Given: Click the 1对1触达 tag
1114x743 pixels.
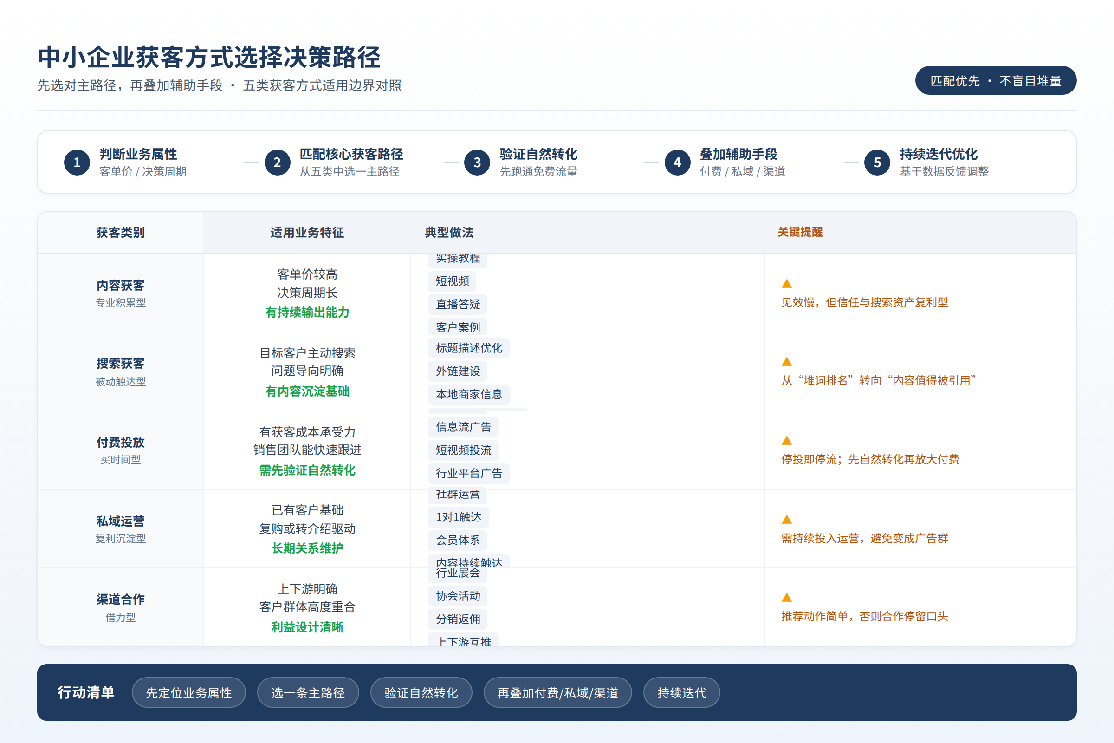Looking at the screenshot, I should pyautogui.click(x=459, y=517).
